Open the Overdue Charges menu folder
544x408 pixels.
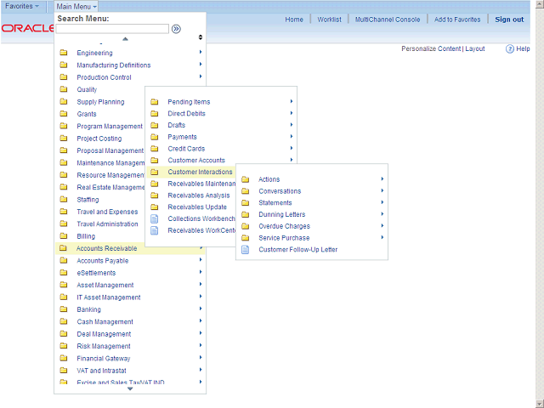284,227
